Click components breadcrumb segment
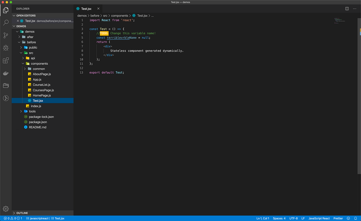361x221 pixels. (x=120, y=16)
